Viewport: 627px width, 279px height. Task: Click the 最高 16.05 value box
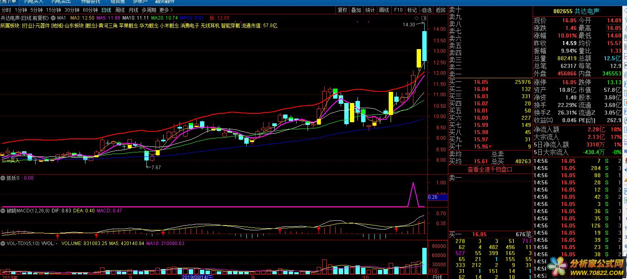(614, 28)
